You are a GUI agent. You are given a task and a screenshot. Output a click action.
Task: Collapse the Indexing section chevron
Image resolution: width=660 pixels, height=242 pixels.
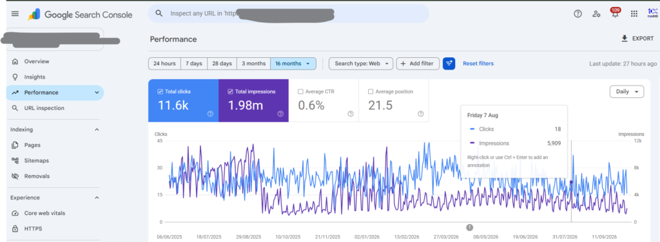pyautogui.click(x=97, y=129)
